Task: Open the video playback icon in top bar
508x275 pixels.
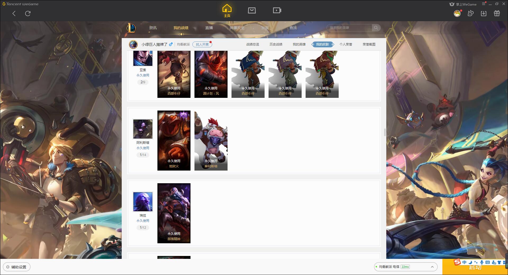Action: coord(277,10)
